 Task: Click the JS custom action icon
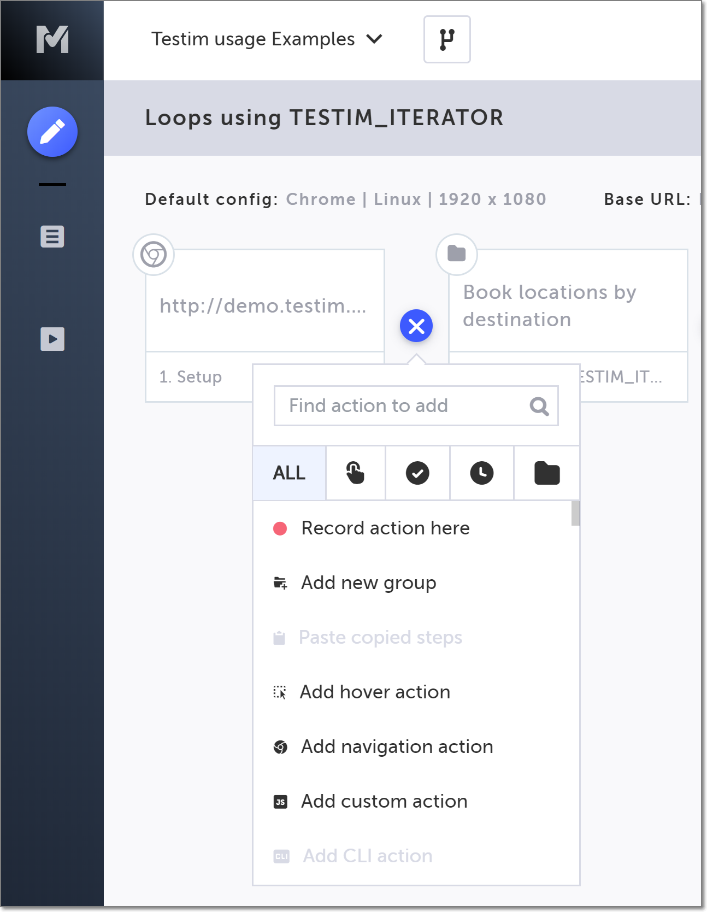coord(280,802)
